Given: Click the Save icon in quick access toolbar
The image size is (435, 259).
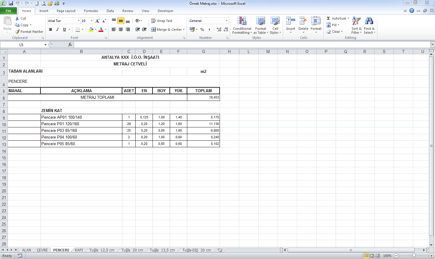Looking at the screenshot, I should click(11, 3).
